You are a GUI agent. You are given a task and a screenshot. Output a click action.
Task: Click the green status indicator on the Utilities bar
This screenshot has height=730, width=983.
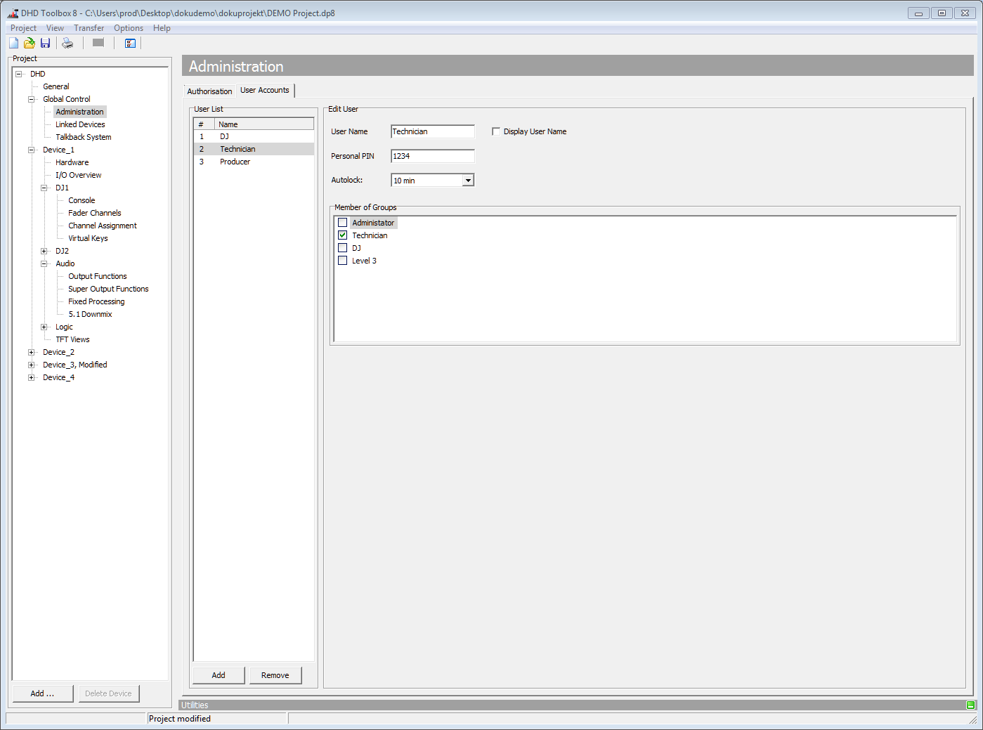[970, 704]
